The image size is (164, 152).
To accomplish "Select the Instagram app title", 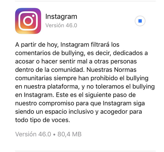I will tap(61, 17).
